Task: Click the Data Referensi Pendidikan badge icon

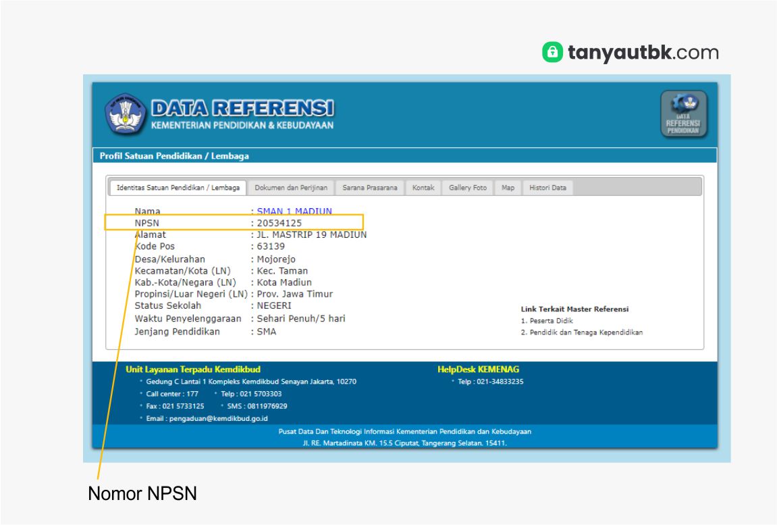Action: tap(685, 115)
